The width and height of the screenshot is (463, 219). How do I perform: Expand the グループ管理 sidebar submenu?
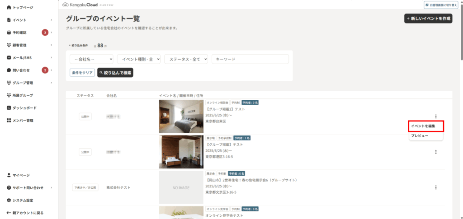[x=52, y=83]
